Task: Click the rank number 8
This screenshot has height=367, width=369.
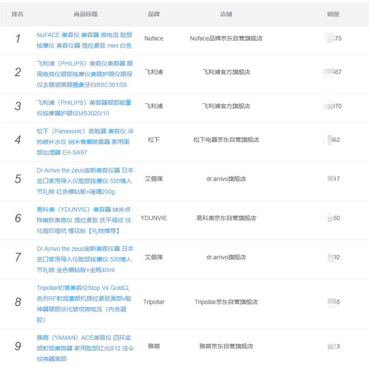Action: click(18, 302)
